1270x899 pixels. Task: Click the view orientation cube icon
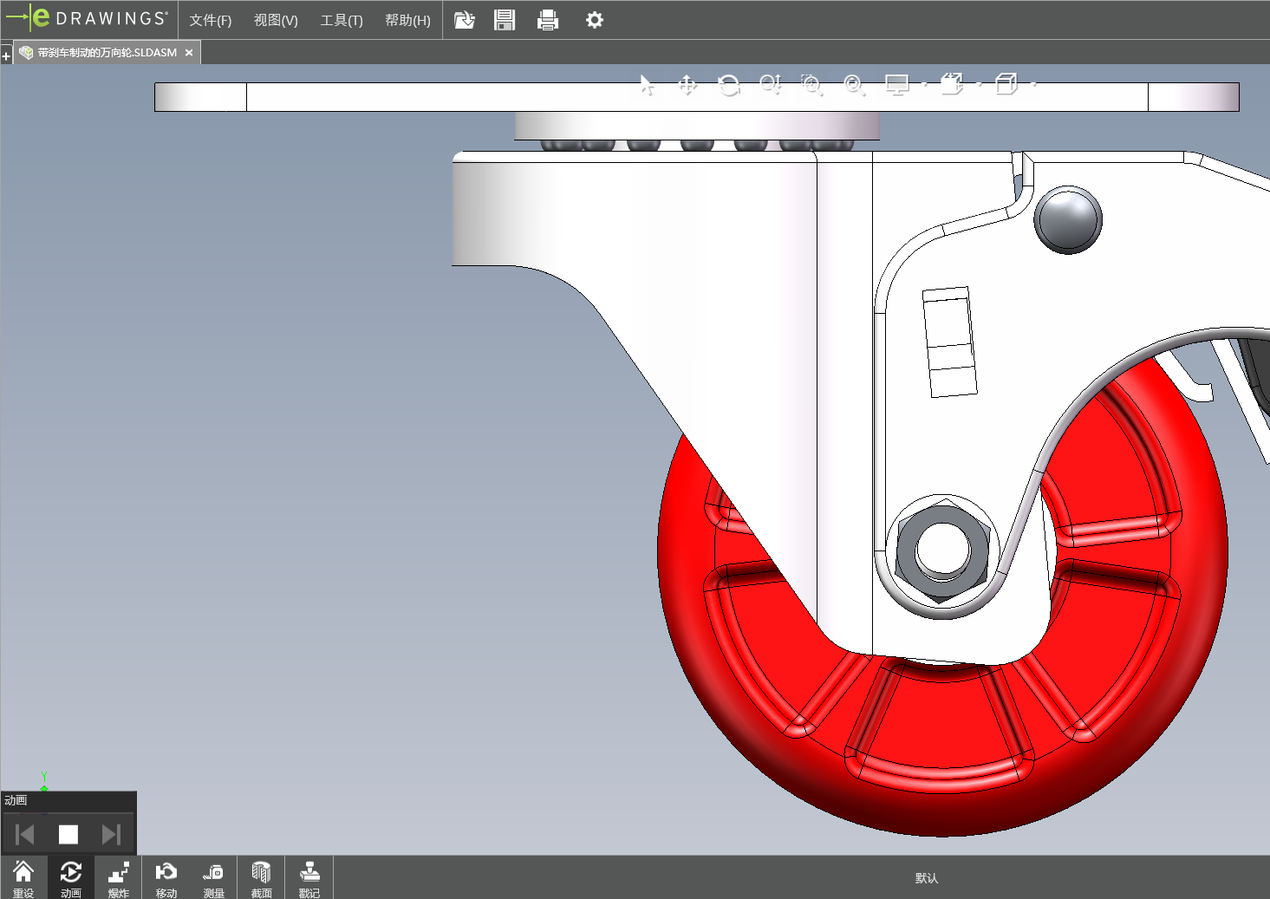tap(952, 85)
